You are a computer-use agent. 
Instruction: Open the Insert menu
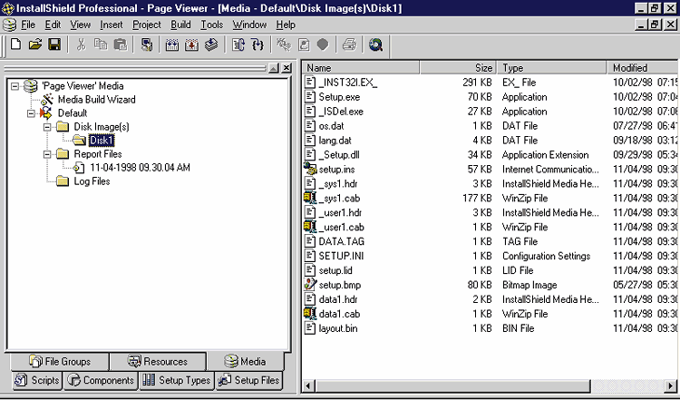[x=112, y=24]
